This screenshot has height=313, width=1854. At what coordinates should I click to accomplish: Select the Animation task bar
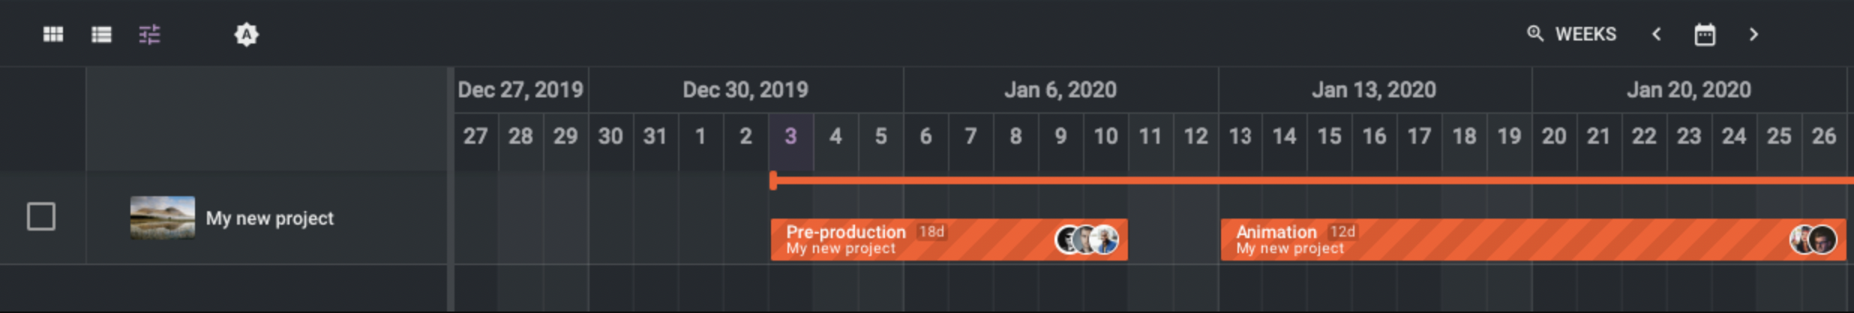pyautogui.click(x=1500, y=240)
